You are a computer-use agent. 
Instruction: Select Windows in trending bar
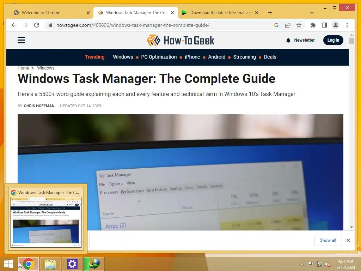123,57
